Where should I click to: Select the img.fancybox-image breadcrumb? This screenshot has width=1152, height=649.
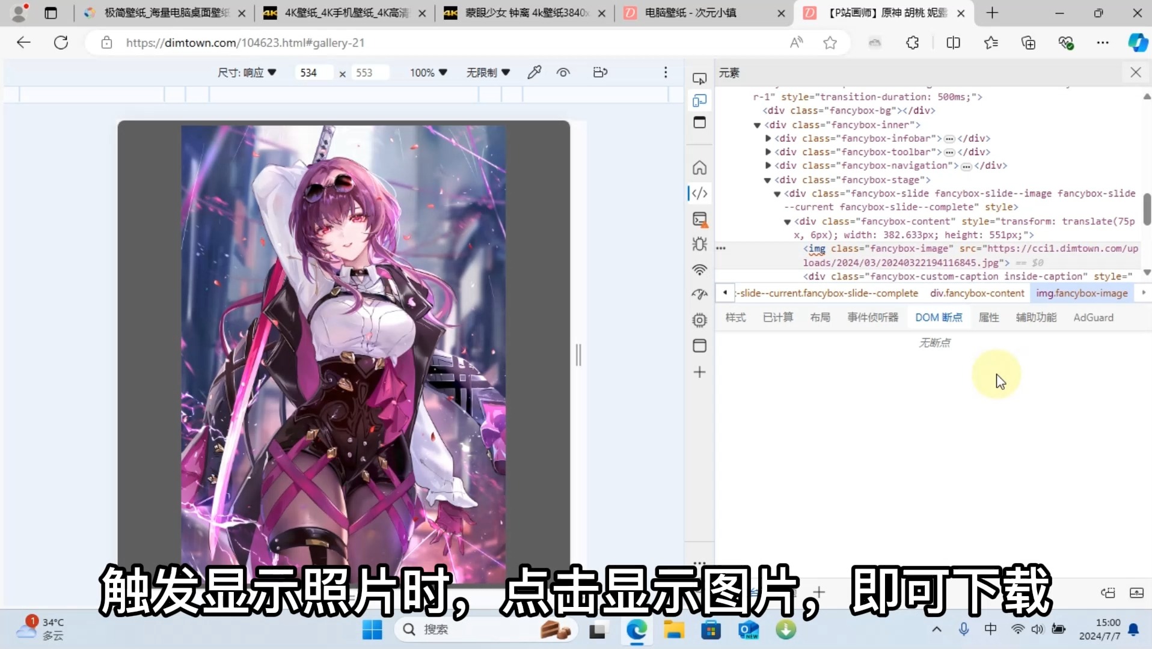[x=1082, y=293]
